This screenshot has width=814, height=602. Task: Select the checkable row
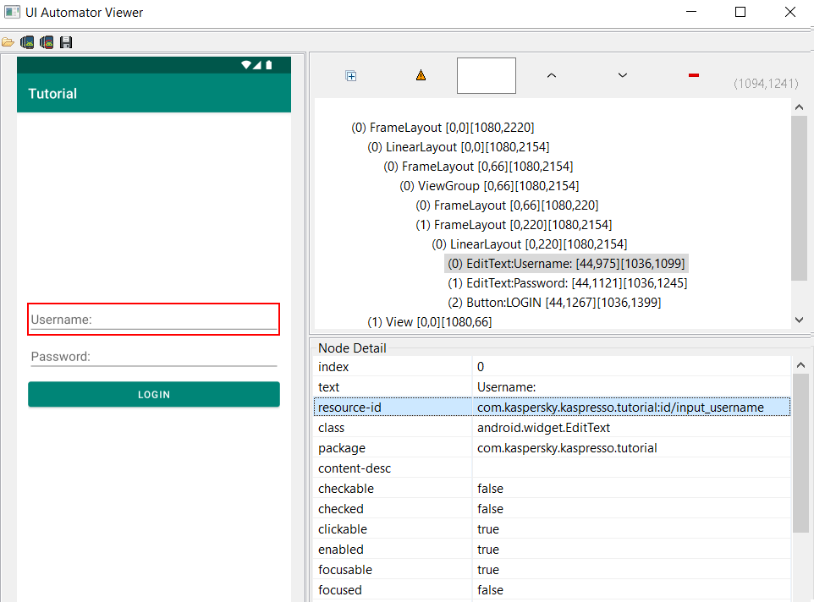(x=553, y=489)
